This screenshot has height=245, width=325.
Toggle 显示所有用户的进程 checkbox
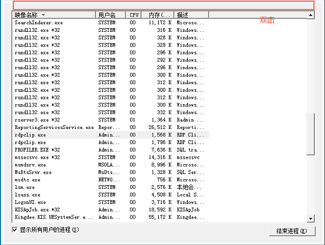pyautogui.click(x=15, y=230)
